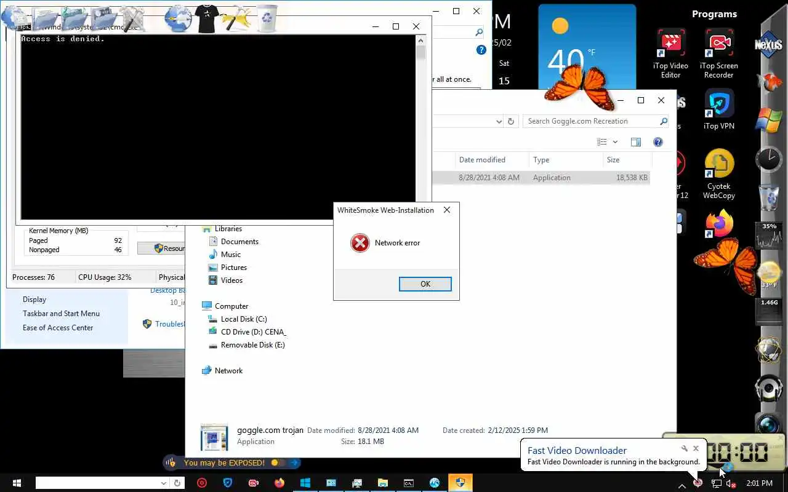Open Removable Disk (E:) in navigation pane

pos(252,345)
